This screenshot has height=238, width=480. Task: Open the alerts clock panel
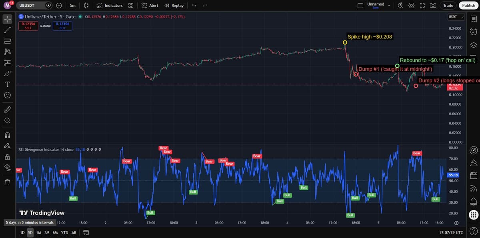pyautogui.click(x=473, y=32)
